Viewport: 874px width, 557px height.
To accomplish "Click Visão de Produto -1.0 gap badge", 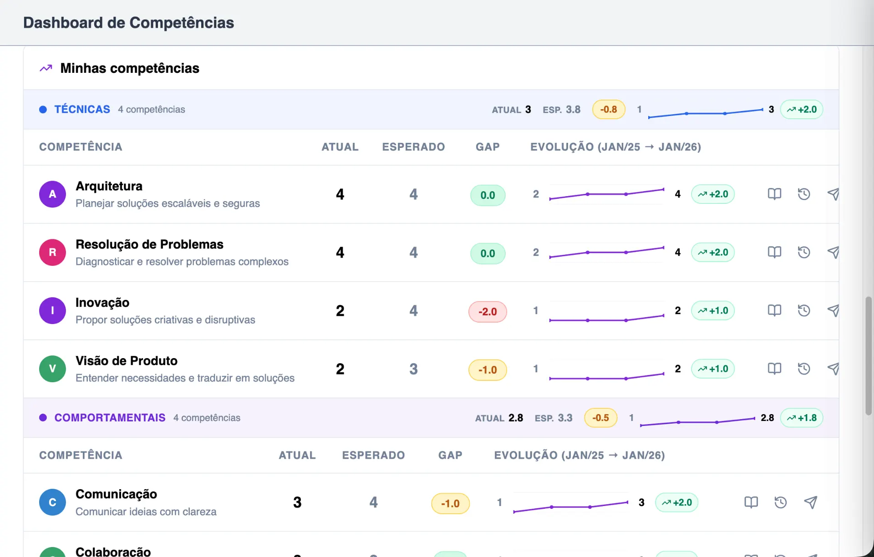I will click(x=488, y=370).
